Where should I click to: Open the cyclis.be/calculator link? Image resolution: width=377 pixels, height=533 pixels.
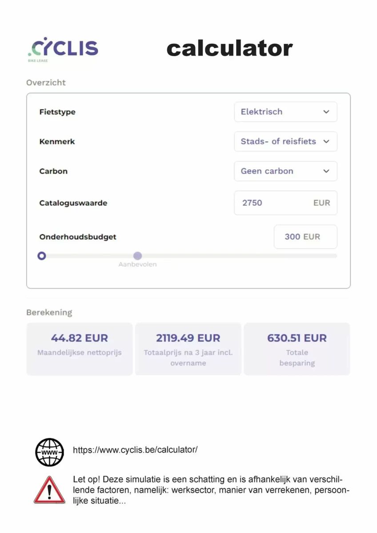[x=135, y=450]
